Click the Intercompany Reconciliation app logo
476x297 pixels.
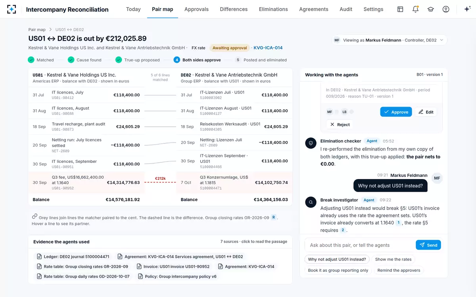pyautogui.click(x=12, y=9)
